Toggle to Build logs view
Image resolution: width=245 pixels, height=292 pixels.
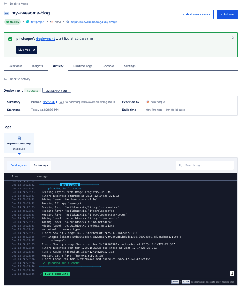coord(18,165)
